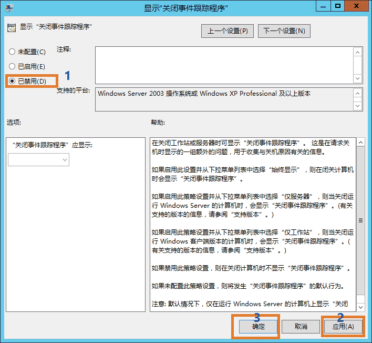
Task: Minimize the policy dialog window
Action: click(323, 6)
